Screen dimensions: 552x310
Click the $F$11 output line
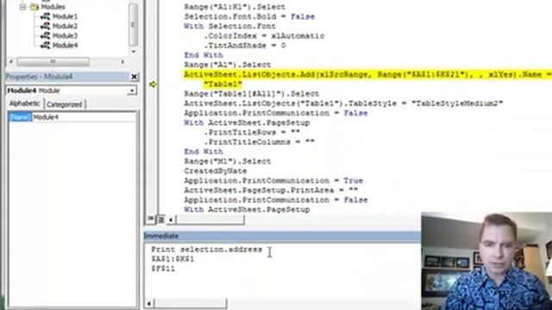tap(163, 269)
